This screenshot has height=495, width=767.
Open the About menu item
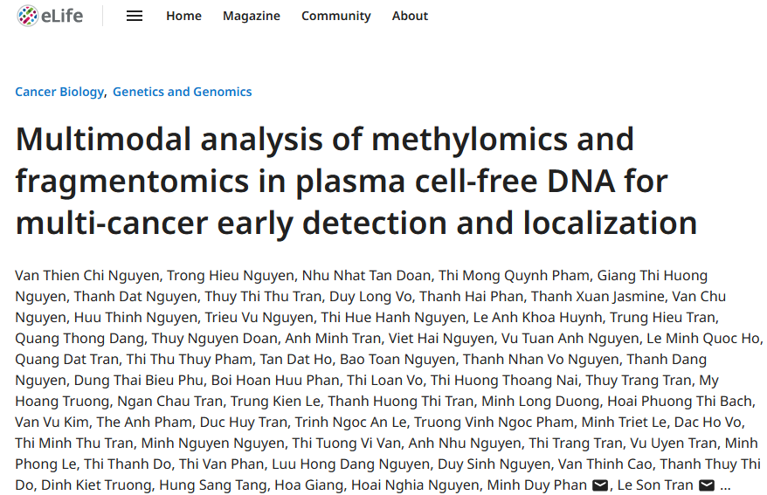point(410,16)
